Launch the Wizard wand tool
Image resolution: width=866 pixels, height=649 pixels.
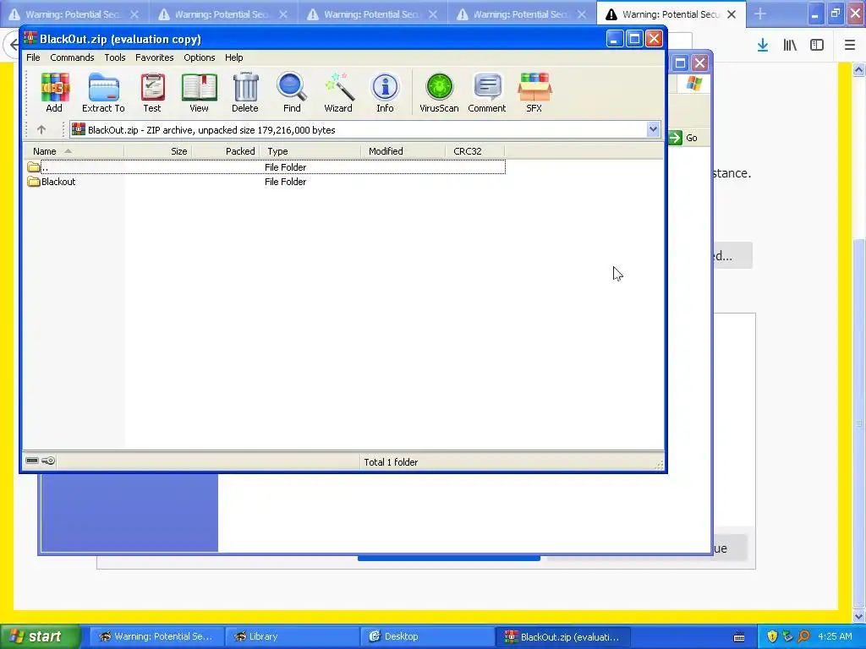point(338,92)
